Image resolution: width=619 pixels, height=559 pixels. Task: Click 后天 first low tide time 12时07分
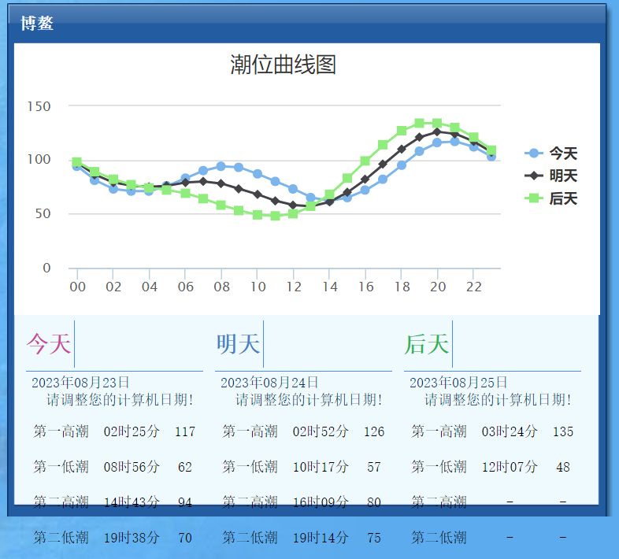tap(510, 467)
